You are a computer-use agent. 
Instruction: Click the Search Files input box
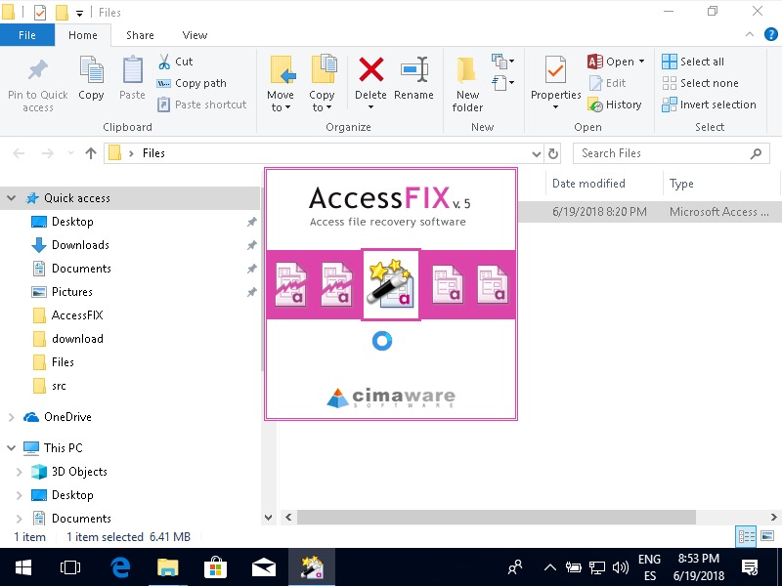pyautogui.click(x=662, y=153)
